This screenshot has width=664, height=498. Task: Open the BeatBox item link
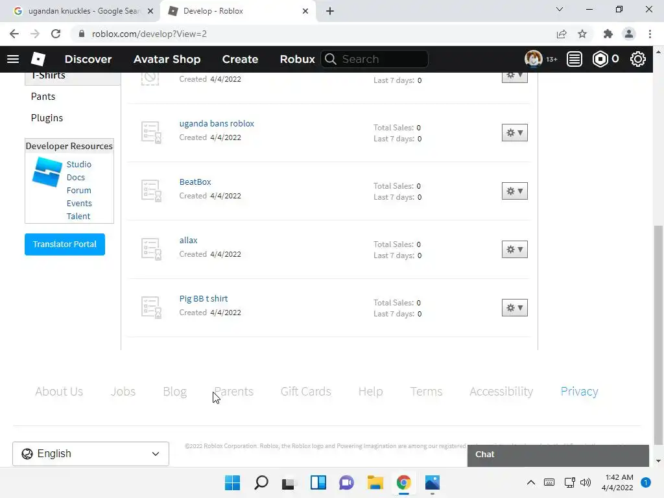click(x=195, y=182)
